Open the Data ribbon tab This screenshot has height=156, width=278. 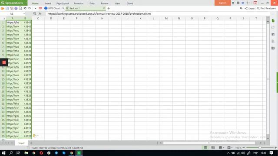[x=92, y=3]
